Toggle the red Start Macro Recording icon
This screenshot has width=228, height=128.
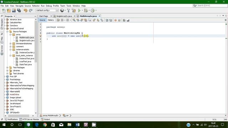(115, 20)
